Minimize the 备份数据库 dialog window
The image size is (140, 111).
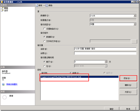pyautogui.click(x=132, y=2)
